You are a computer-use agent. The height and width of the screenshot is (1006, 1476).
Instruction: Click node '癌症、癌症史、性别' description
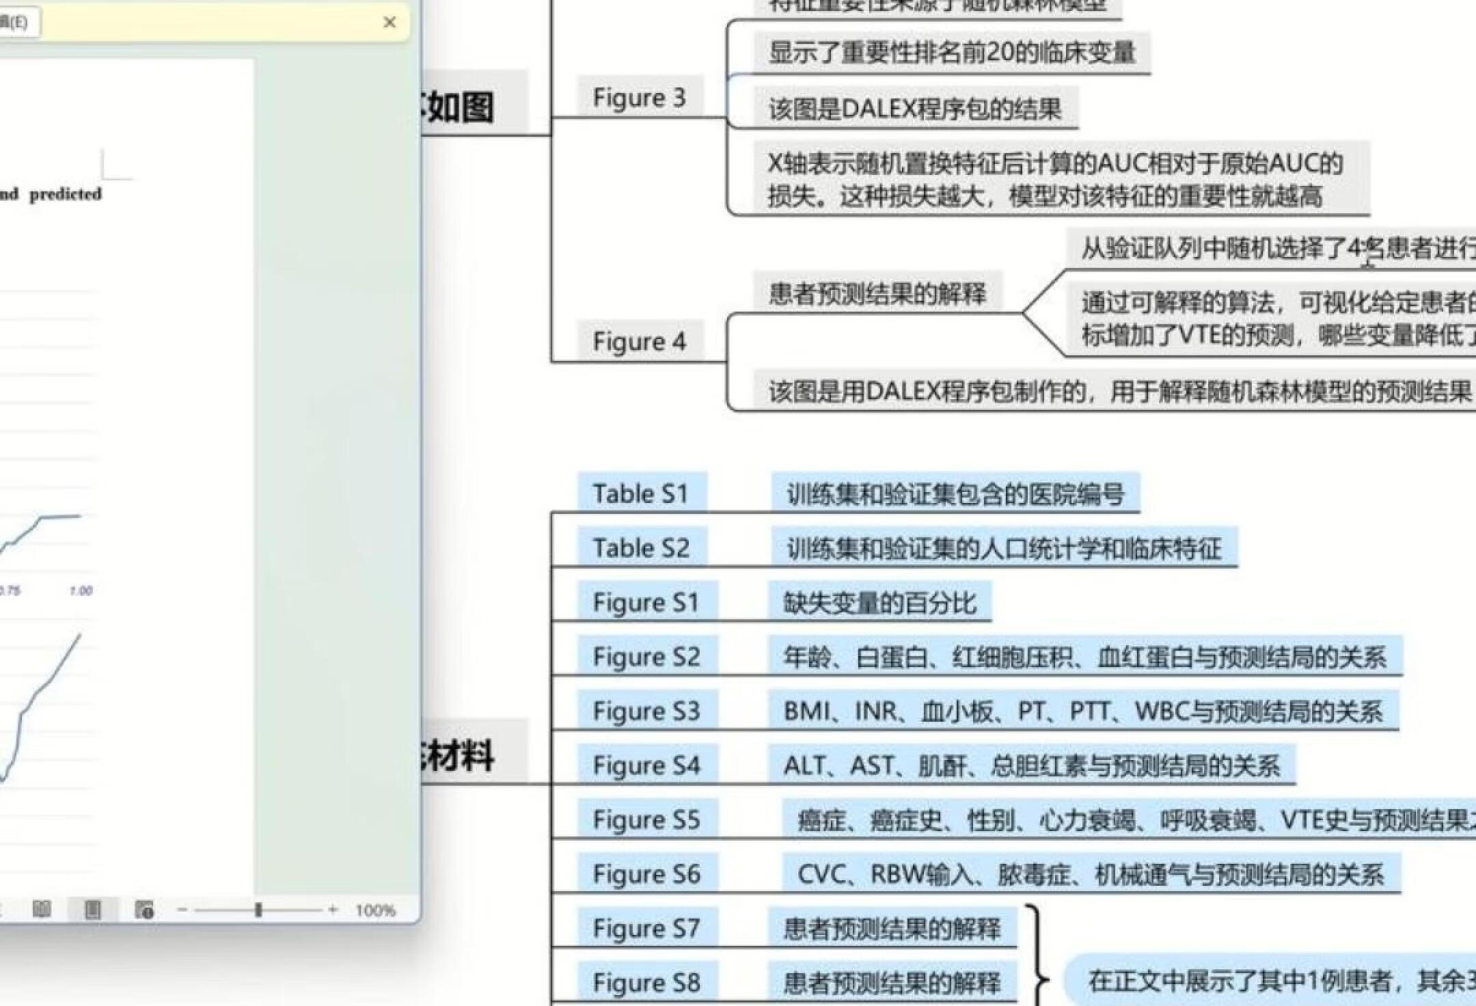(1129, 819)
